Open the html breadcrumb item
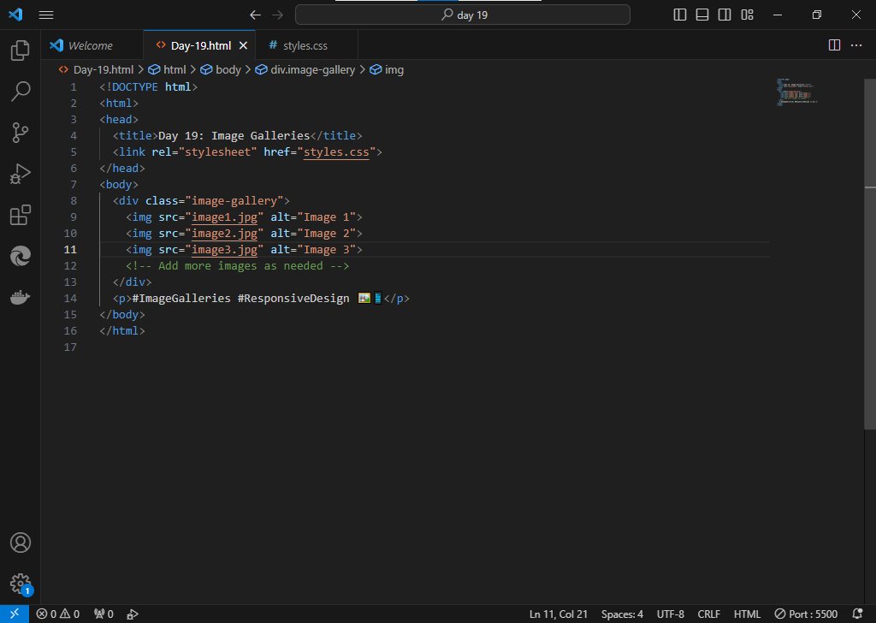Screen dimensions: 876x623 coord(167,70)
